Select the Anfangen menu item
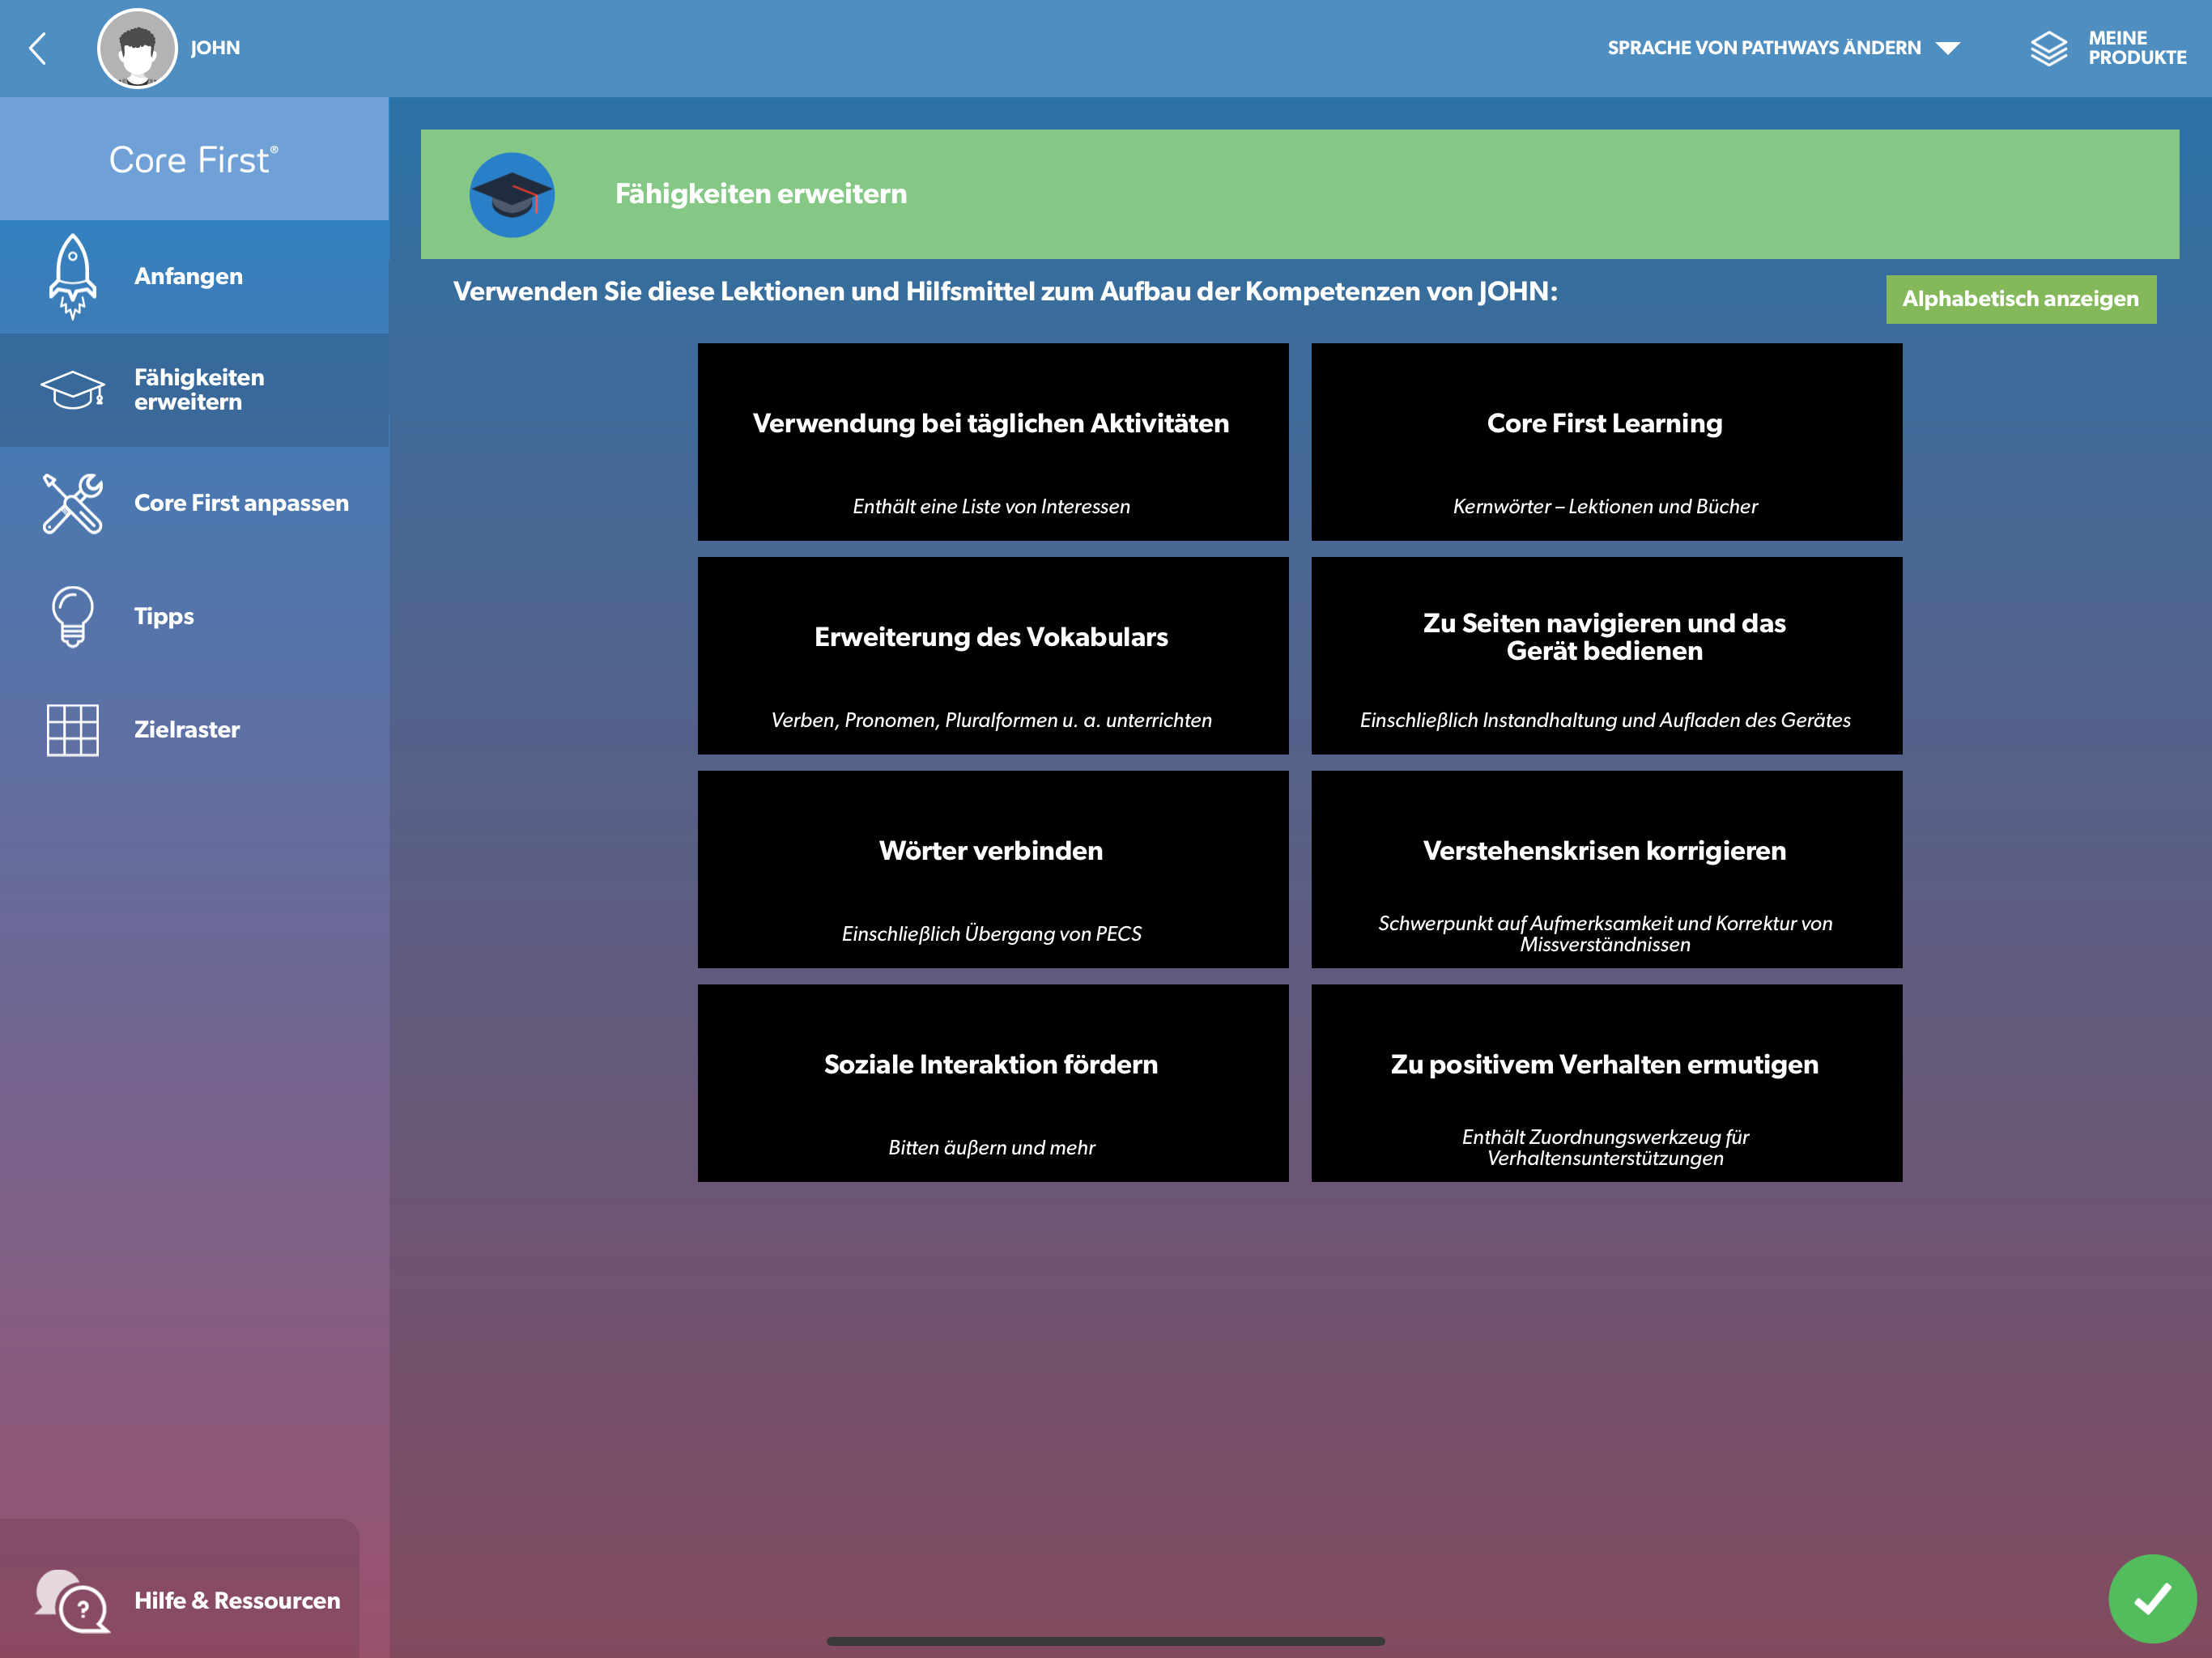2212x1658 pixels. pyautogui.click(x=194, y=277)
